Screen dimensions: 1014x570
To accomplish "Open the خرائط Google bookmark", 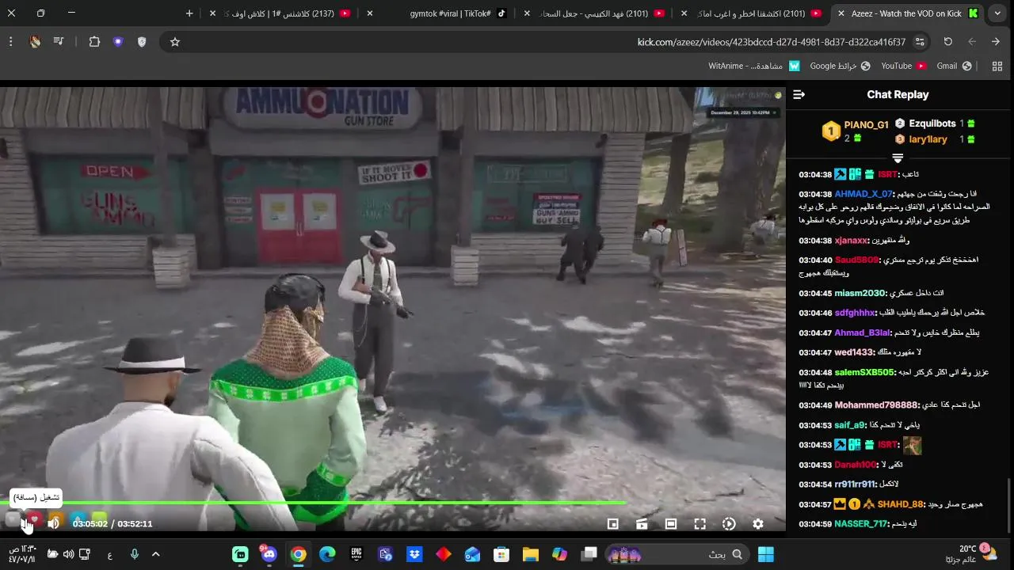I will (x=840, y=66).
